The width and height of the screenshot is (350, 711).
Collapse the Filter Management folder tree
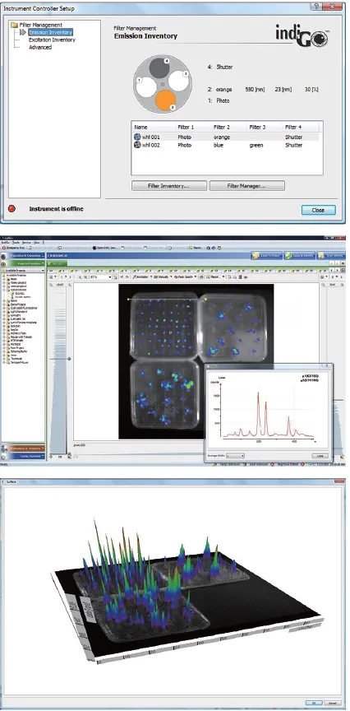(15, 25)
